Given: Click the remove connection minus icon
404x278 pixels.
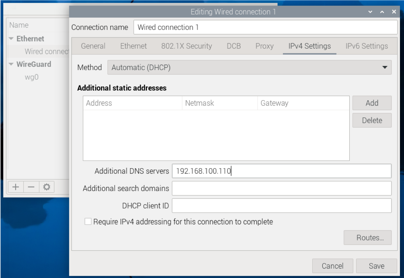Looking at the screenshot, I should click(x=31, y=187).
